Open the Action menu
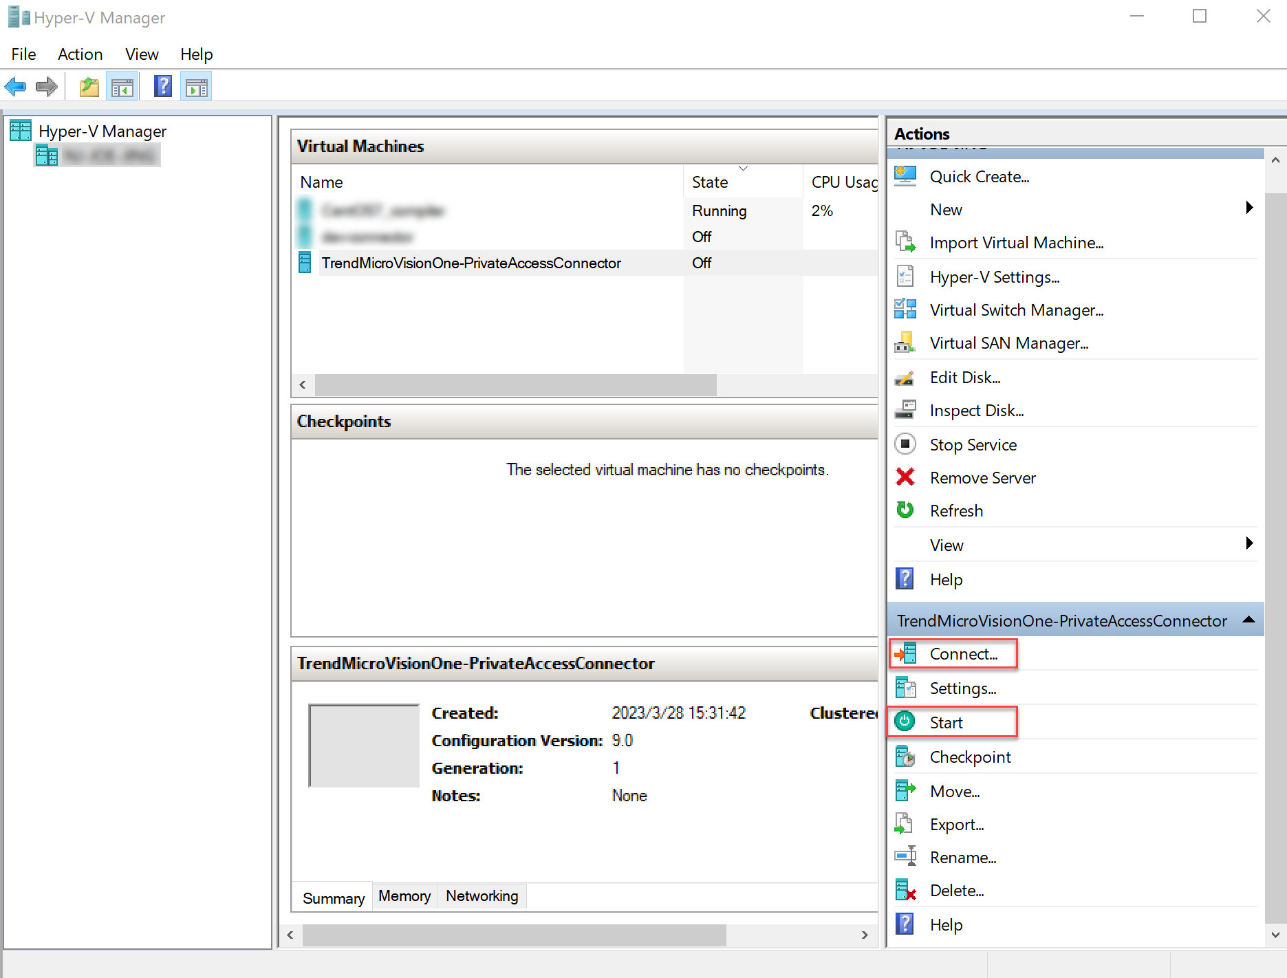 coord(80,54)
